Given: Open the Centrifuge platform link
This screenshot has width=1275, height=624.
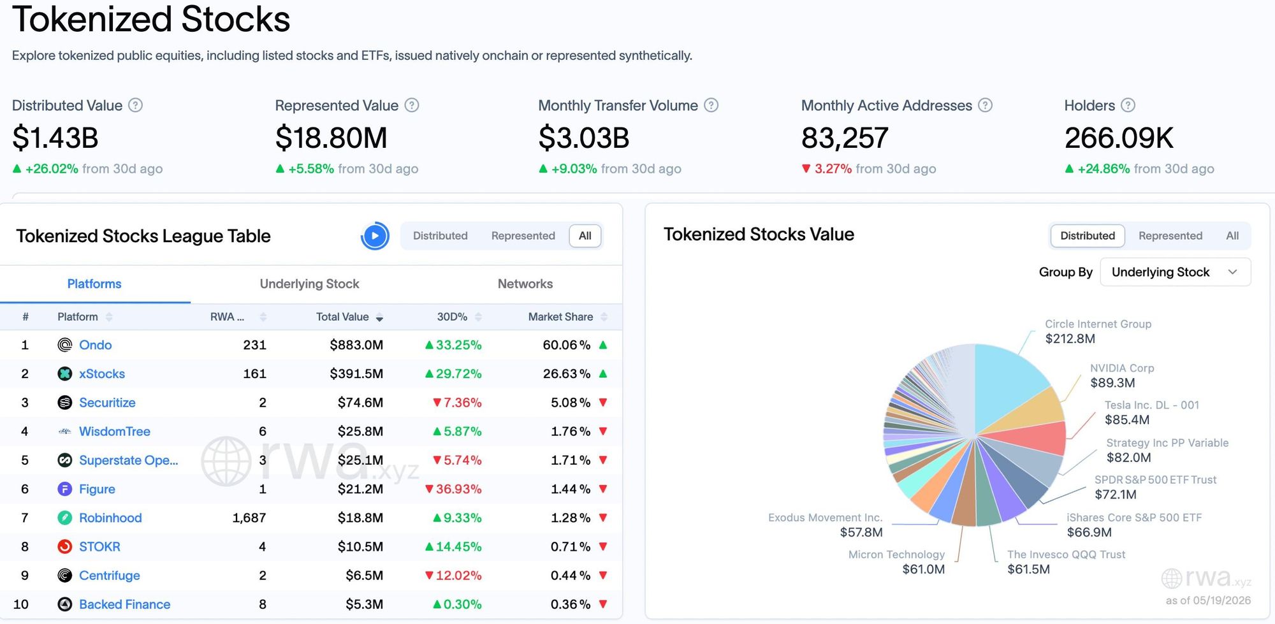Looking at the screenshot, I should (x=110, y=576).
